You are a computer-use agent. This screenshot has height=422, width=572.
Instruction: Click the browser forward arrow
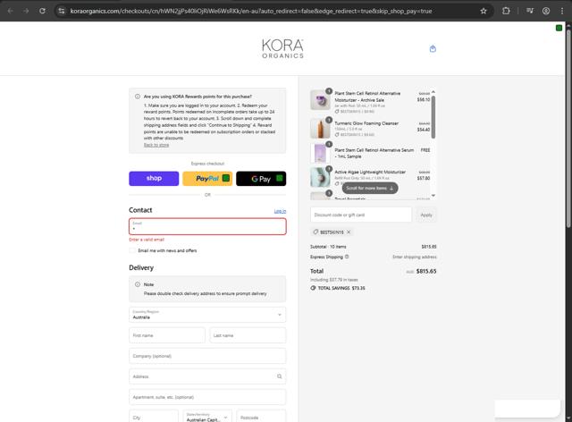click(26, 11)
